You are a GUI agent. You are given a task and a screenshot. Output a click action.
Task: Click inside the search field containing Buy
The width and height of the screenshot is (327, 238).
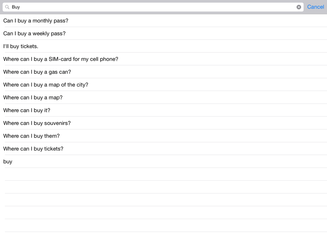(150, 7)
